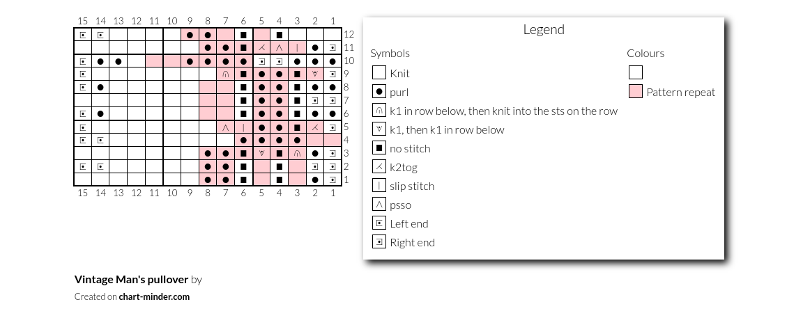Click the white colour swatch in legend
The width and height of the screenshot is (787, 318).
tap(636, 73)
